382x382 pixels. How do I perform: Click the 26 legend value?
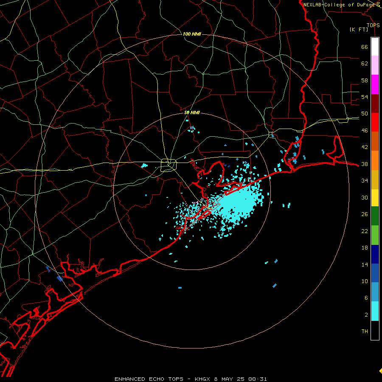(x=365, y=214)
